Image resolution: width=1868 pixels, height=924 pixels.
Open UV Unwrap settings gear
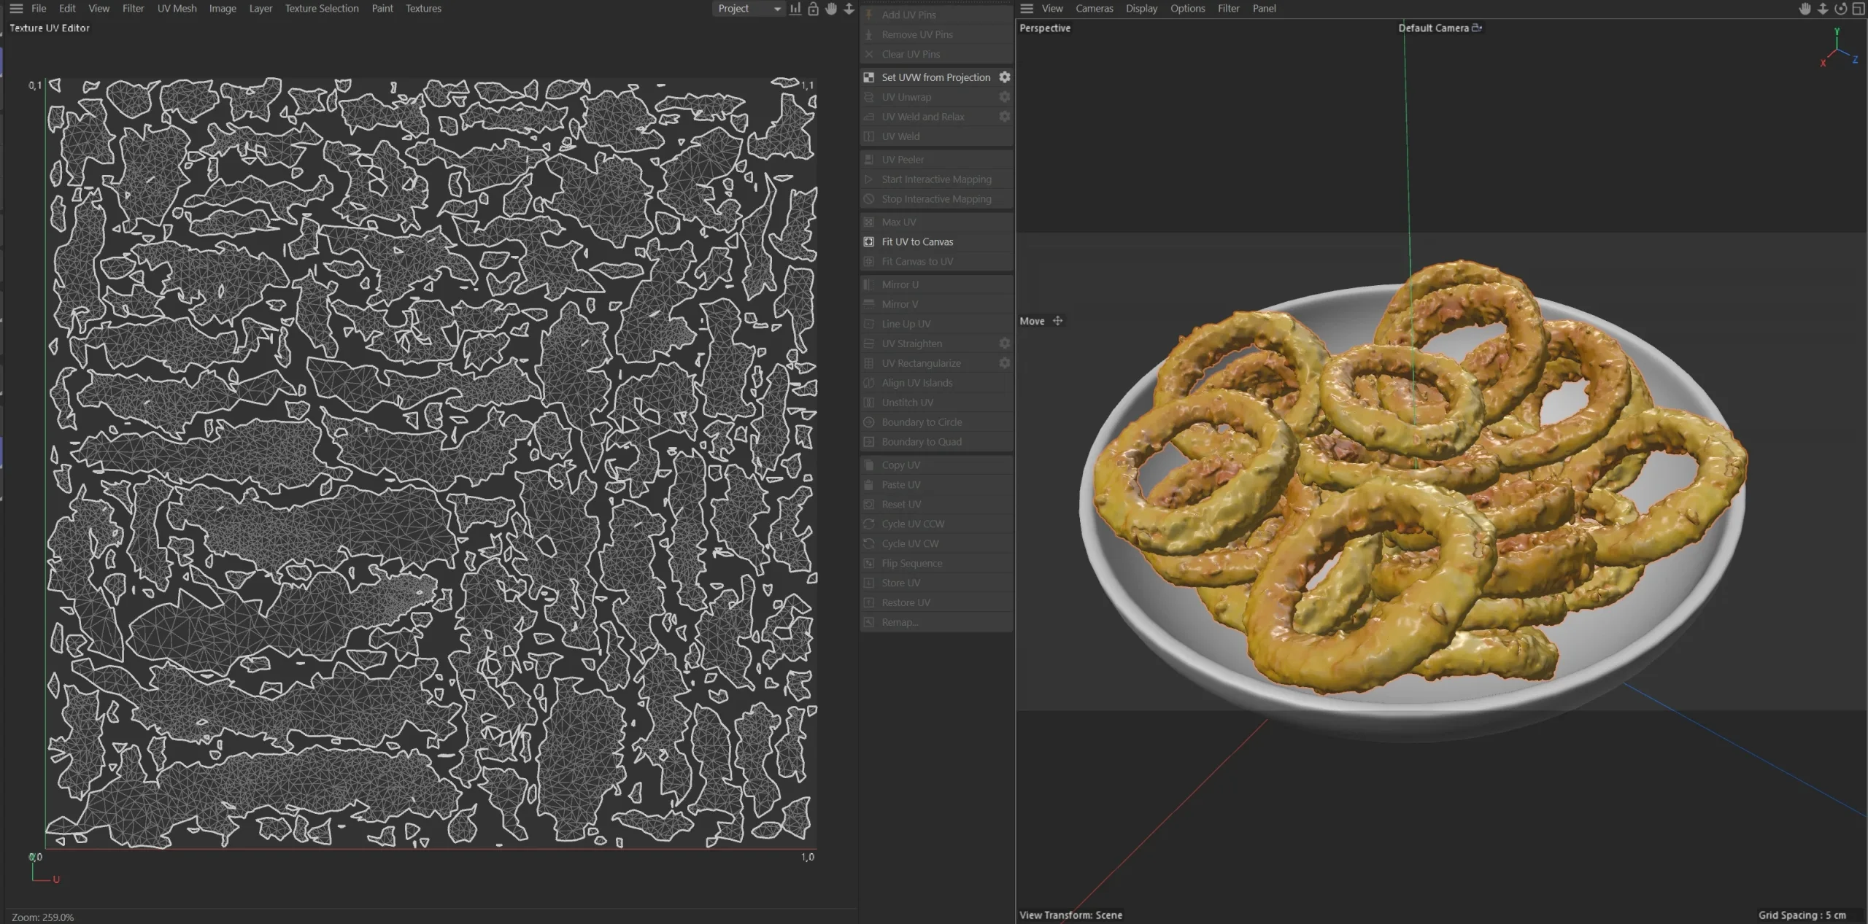pyautogui.click(x=1004, y=96)
